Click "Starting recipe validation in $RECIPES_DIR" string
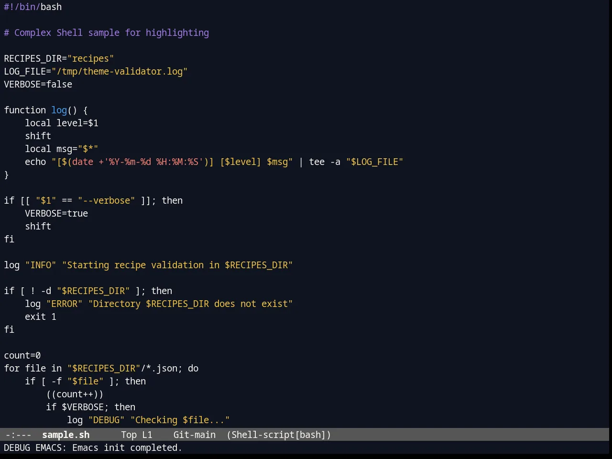Viewport: 612px width, 459px height. pyautogui.click(x=177, y=265)
